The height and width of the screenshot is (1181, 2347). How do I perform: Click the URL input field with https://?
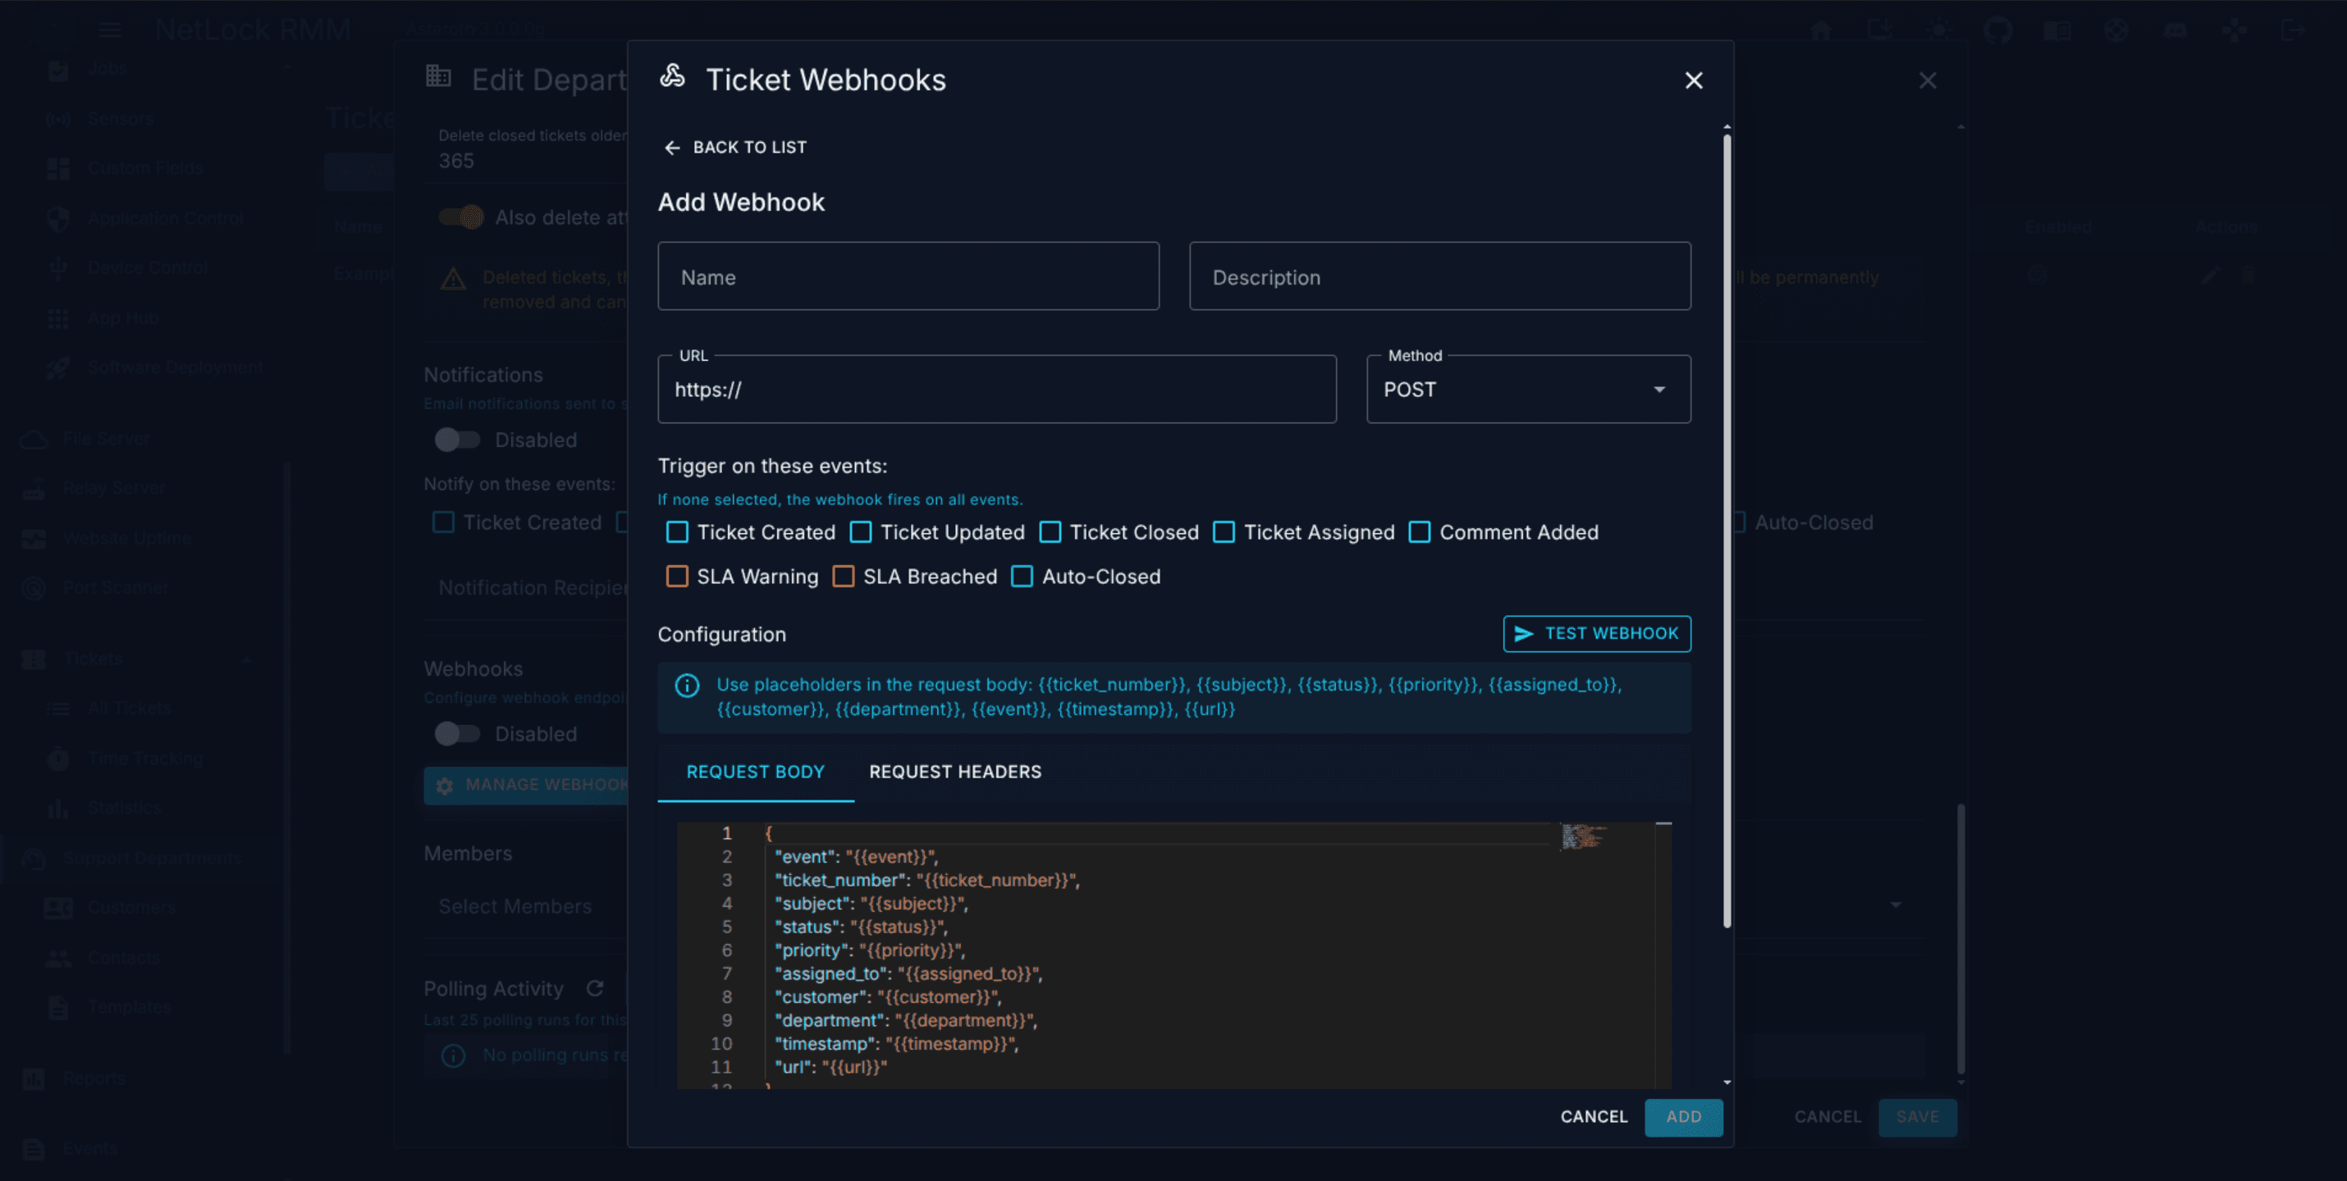pos(997,389)
